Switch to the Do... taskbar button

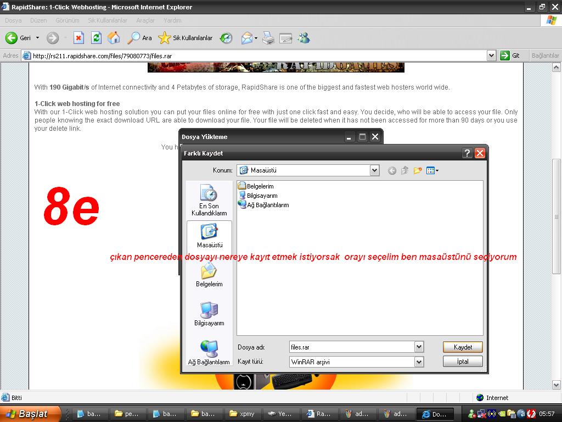(x=435, y=414)
